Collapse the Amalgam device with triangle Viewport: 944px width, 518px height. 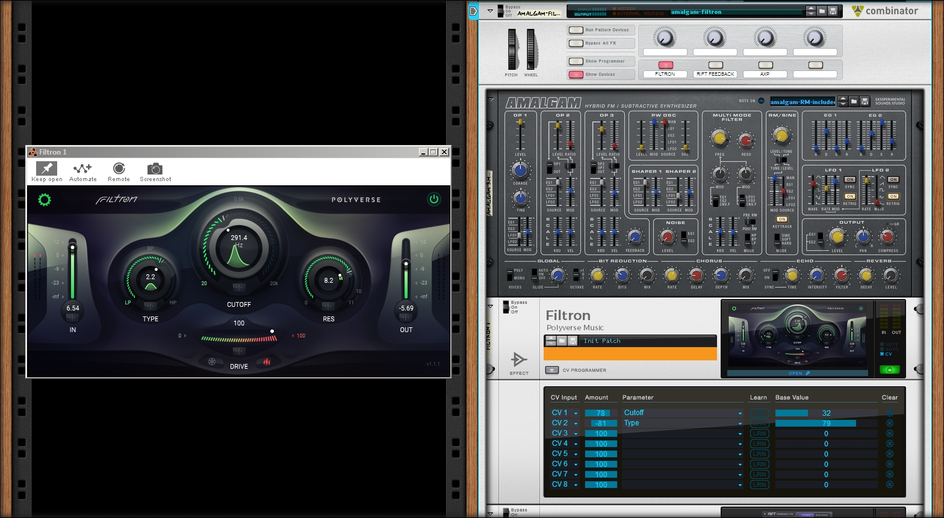pos(490,99)
